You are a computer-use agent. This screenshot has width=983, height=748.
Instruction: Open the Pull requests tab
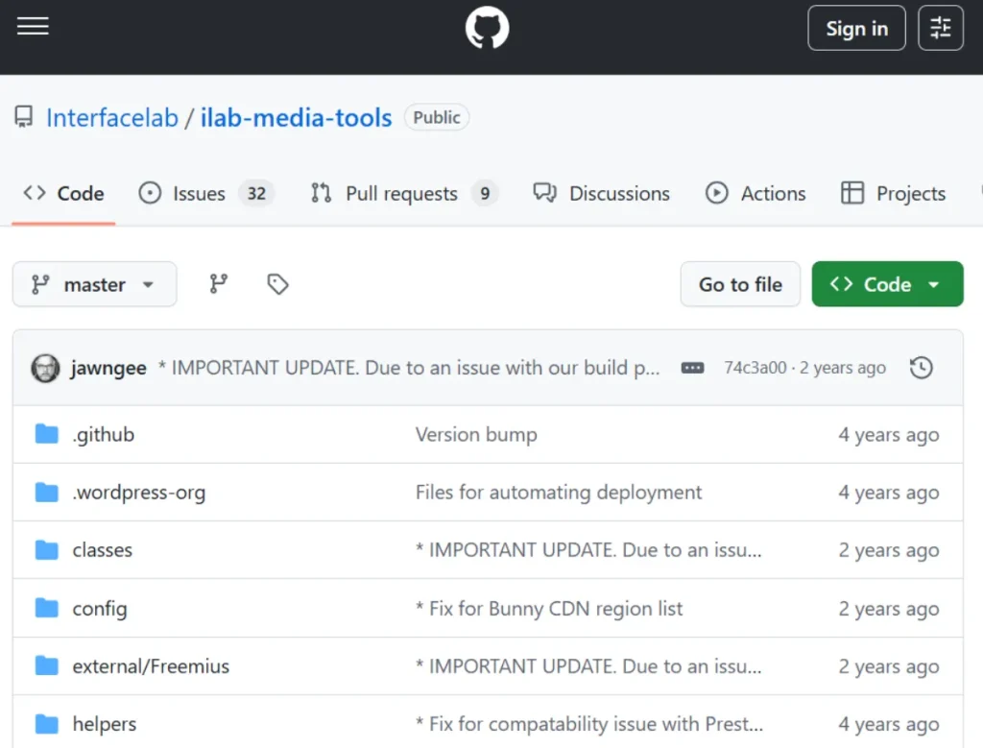(x=404, y=193)
